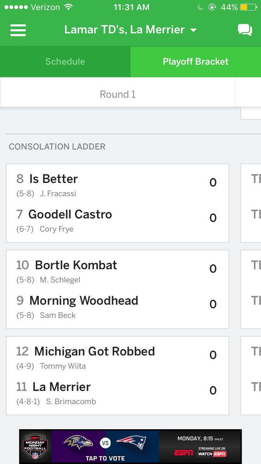261x464 pixels.
Task: Open Lamar TD's, La Merrier team title
Action: pos(125,30)
